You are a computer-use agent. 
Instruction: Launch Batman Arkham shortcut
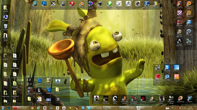coord(115,100)
